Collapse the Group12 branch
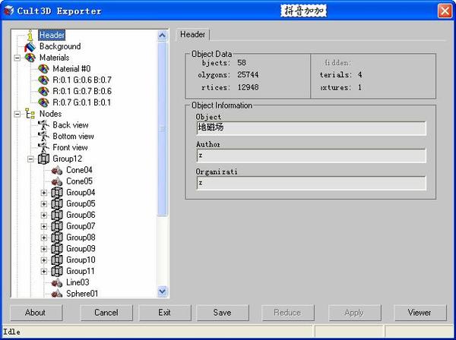Viewport: 456px width, 340px height. [x=30, y=159]
